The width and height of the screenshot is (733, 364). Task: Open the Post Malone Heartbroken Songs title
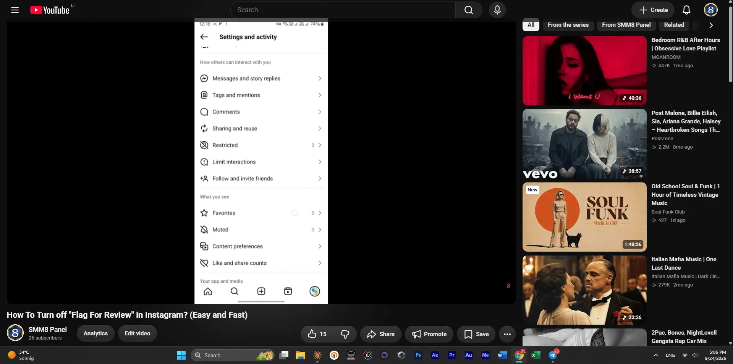686,121
